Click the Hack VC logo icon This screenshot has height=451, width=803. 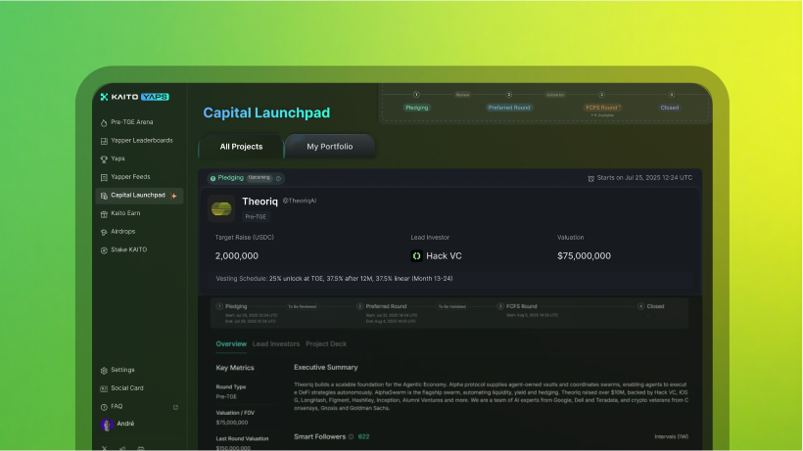417,255
